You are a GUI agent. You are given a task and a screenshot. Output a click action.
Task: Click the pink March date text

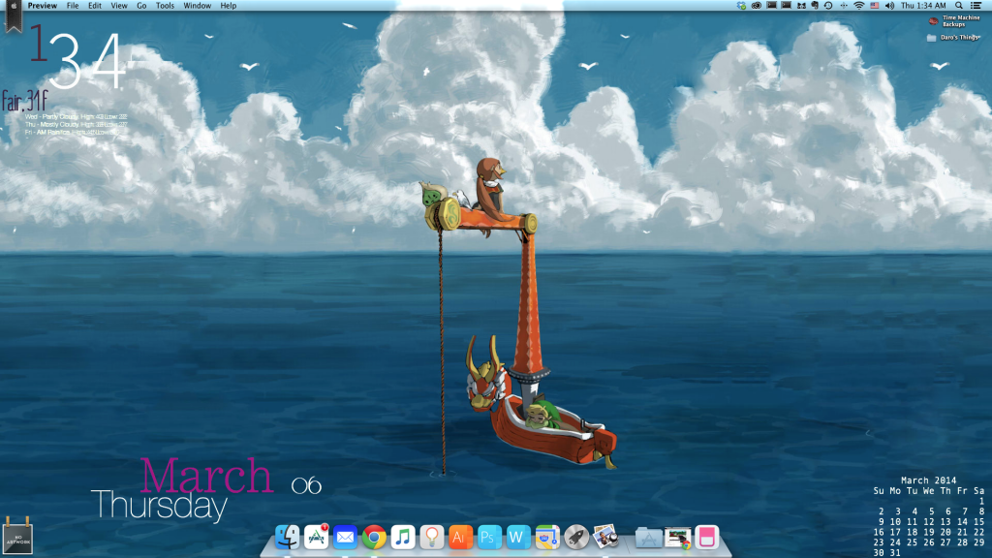(205, 475)
